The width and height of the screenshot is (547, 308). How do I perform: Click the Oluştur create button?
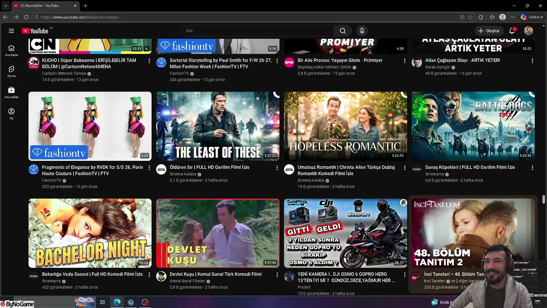[489, 31]
